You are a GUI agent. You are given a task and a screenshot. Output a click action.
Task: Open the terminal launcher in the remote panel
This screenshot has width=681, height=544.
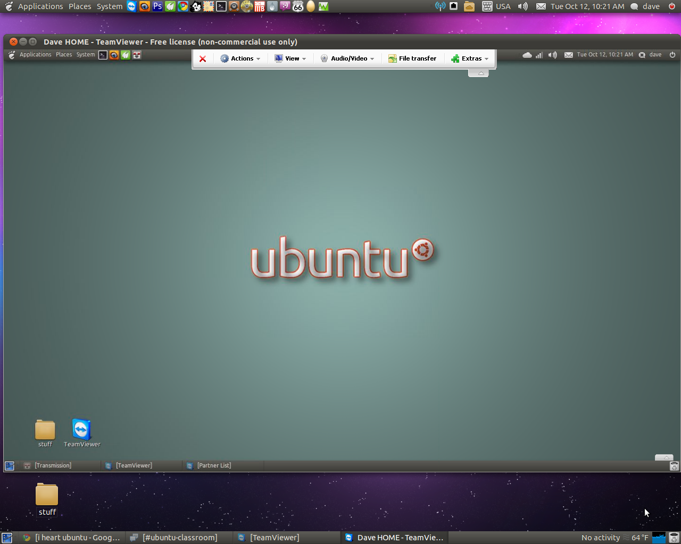pyautogui.click(x=103, y=55)
